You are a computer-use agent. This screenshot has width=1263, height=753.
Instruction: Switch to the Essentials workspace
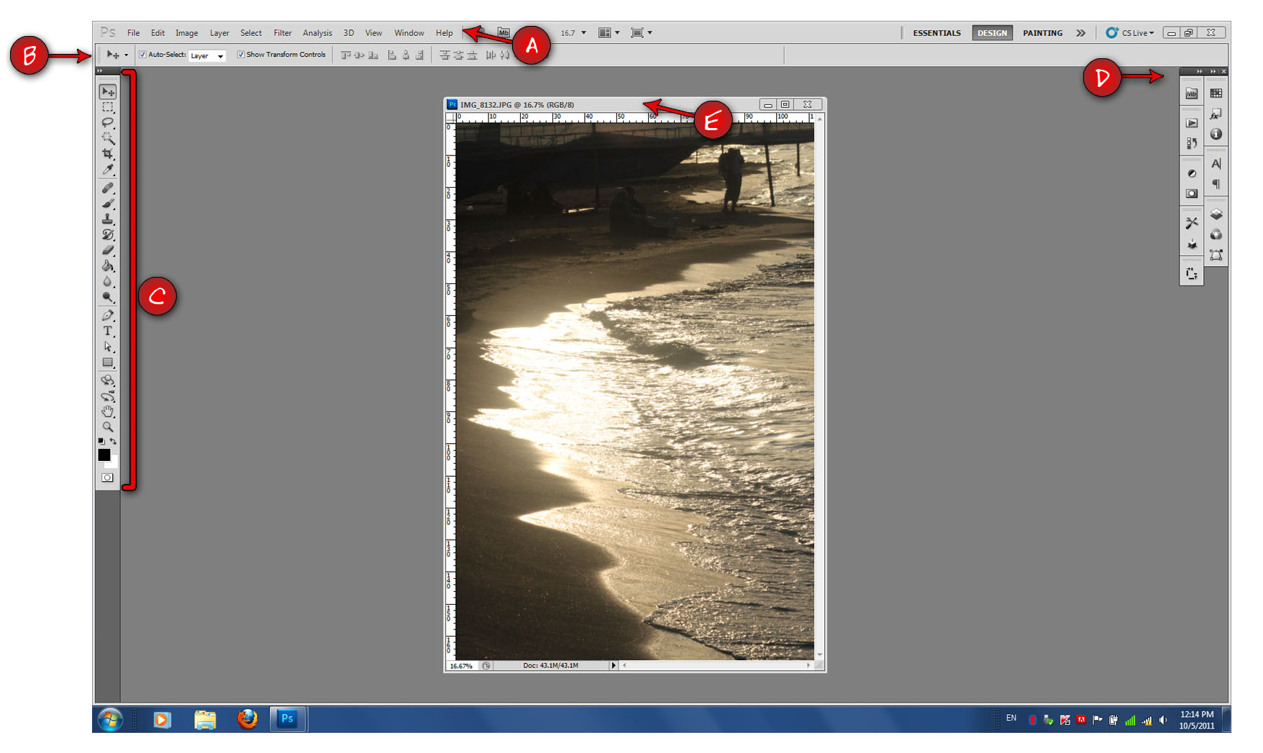tap(936, 33)
